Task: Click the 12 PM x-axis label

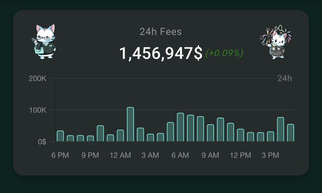Action: click(x=240, y=155)
